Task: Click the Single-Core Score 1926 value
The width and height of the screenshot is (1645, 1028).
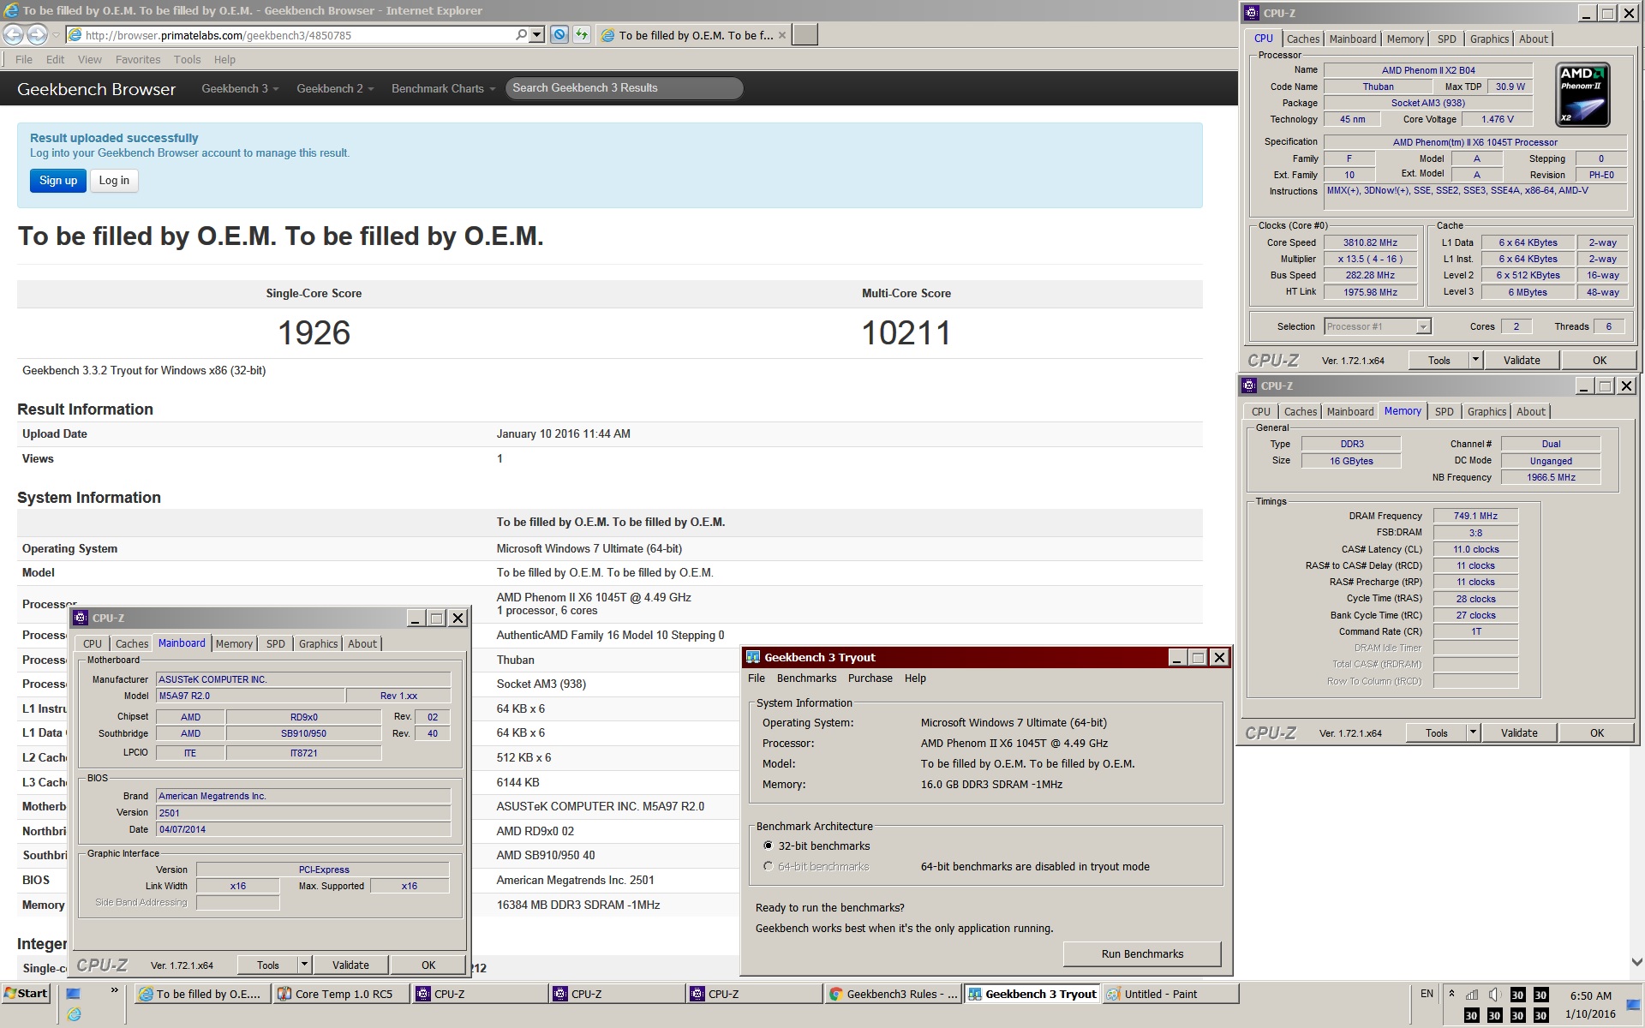Action: click(314, 332)
